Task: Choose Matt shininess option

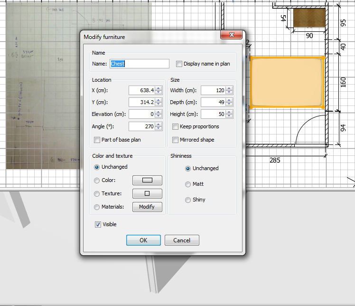Action: [188, 184]
